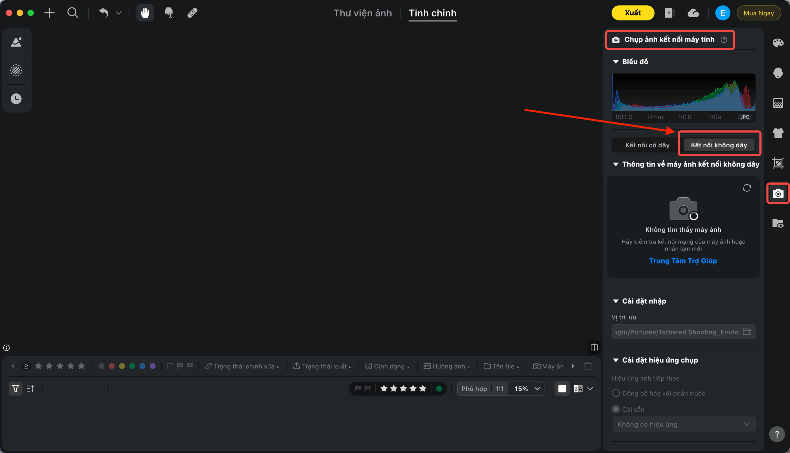Filter by the red color label
790x453 pixels.
[111, 366]
